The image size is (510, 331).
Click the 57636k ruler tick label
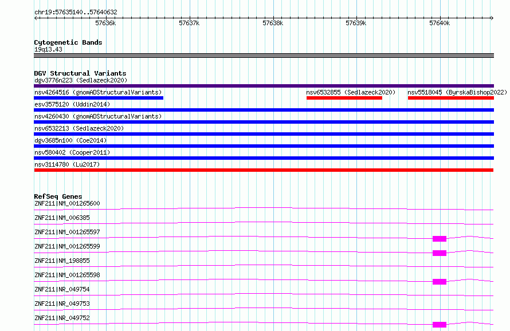(105, 23)
